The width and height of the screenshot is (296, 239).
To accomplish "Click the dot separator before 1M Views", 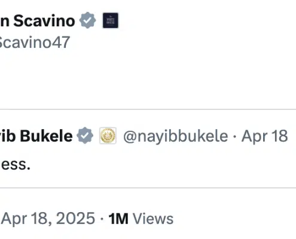I will 102,219.
